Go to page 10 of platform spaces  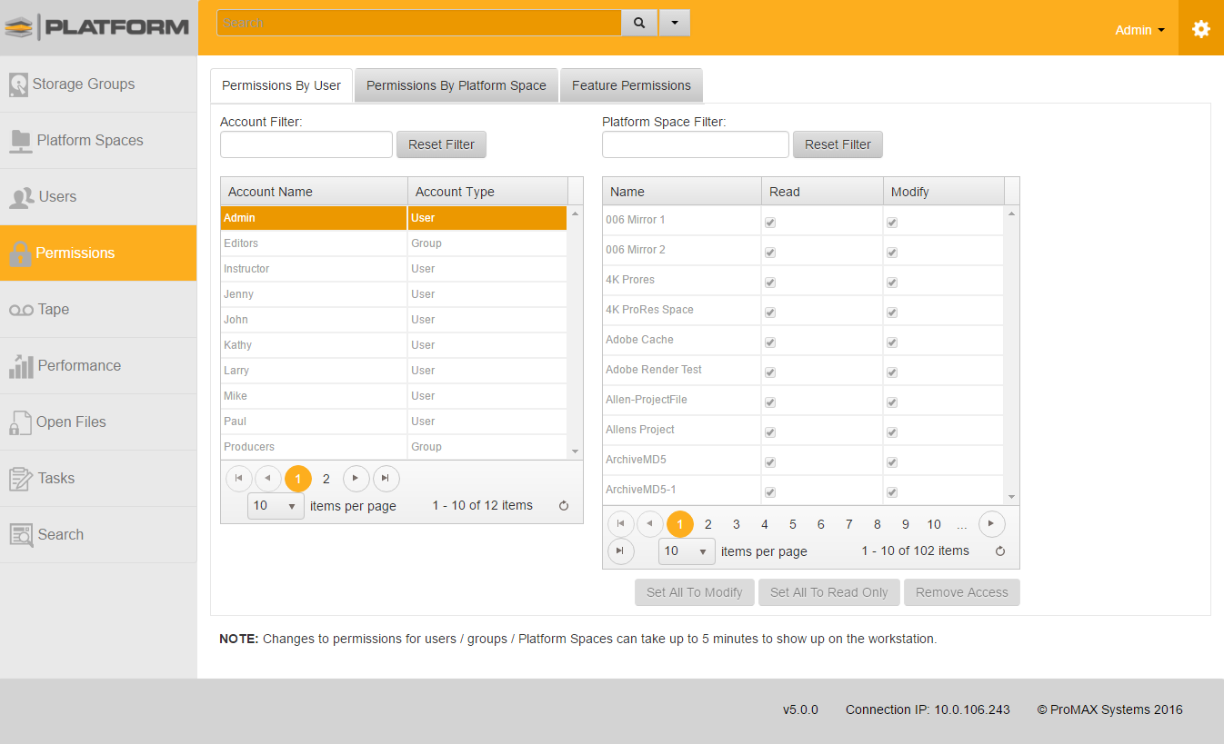934,524
